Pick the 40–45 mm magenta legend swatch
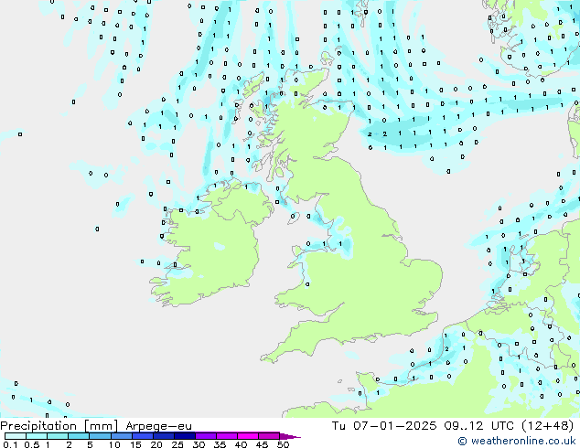 (x=248, y=436)
